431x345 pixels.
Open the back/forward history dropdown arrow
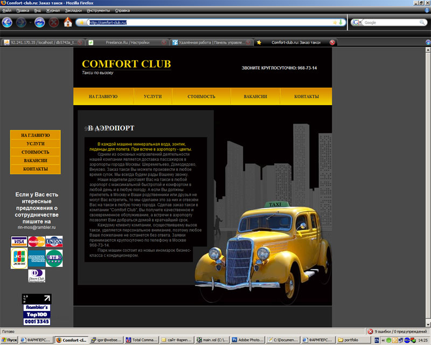point(30,22)
